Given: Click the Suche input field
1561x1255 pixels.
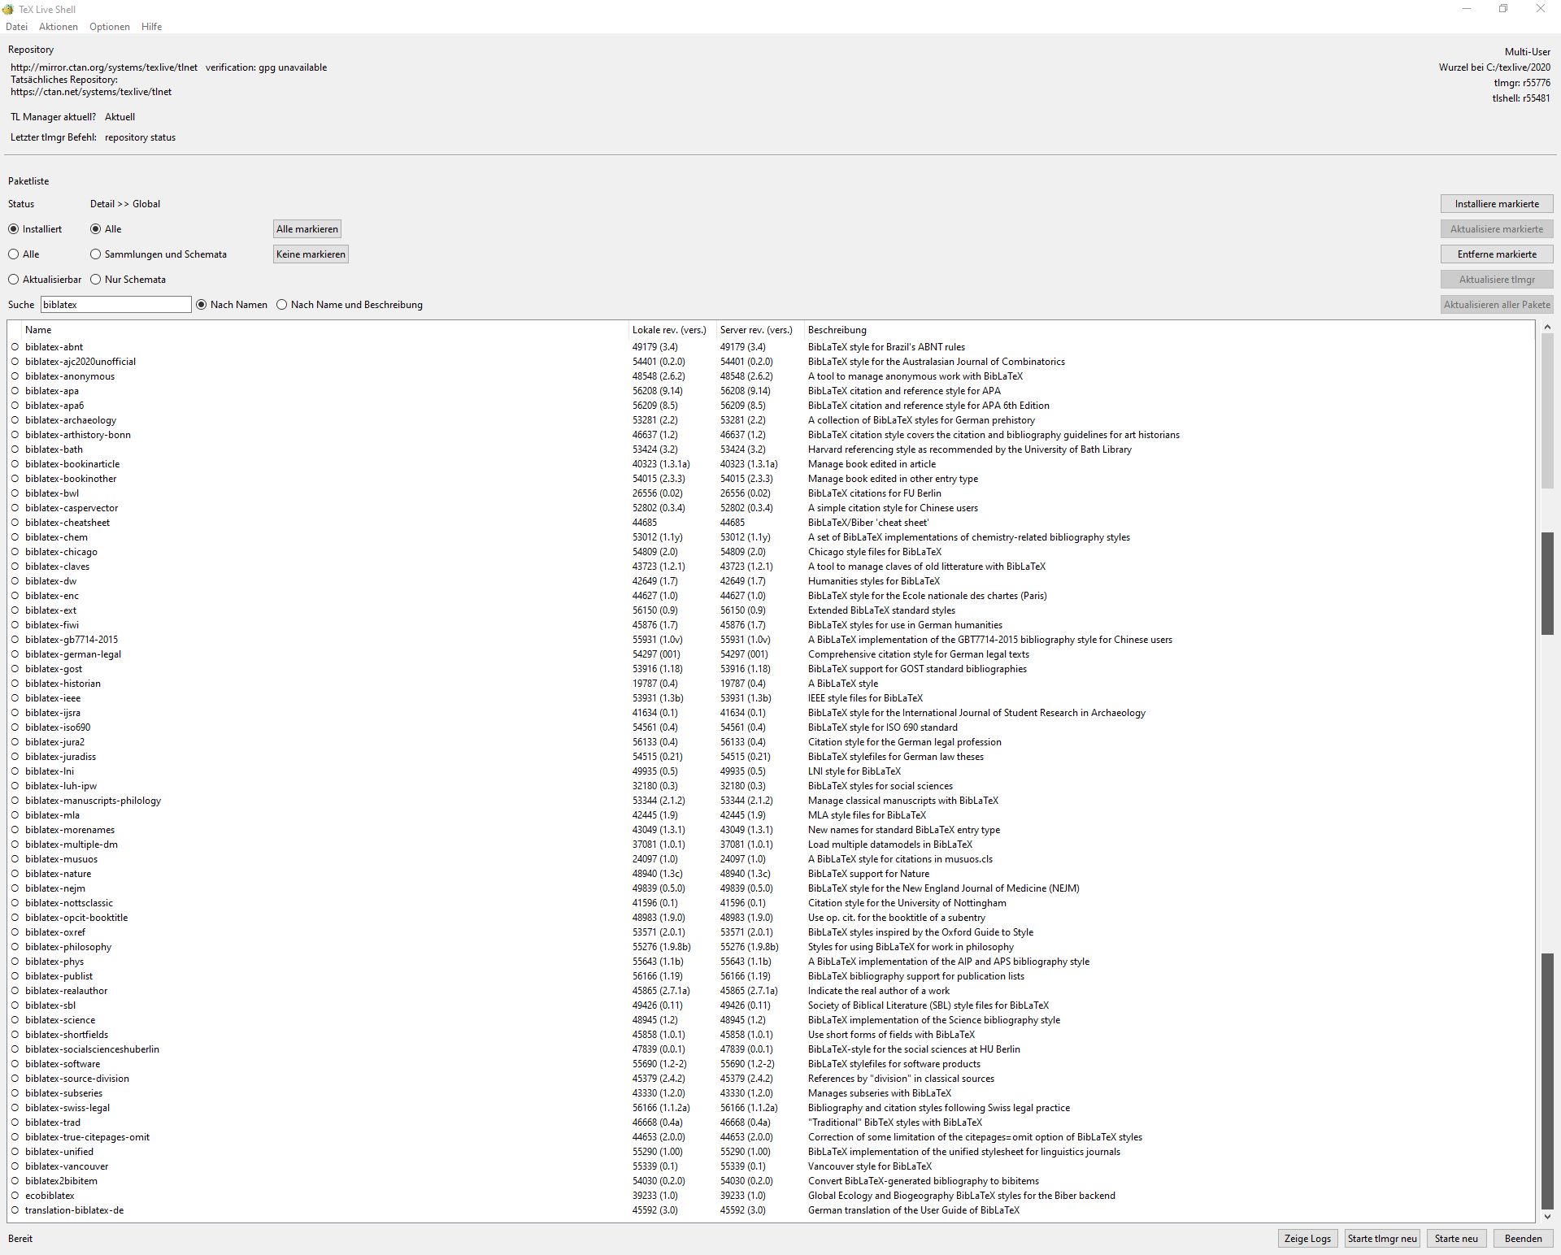Looking at the screenshot, I should 115,305.
